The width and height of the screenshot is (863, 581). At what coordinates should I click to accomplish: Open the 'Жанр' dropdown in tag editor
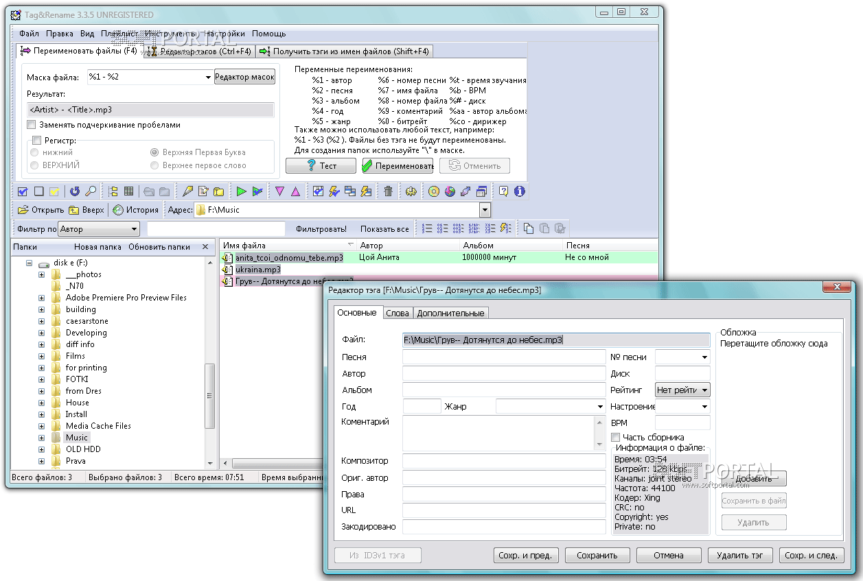(x=600, y=406)
